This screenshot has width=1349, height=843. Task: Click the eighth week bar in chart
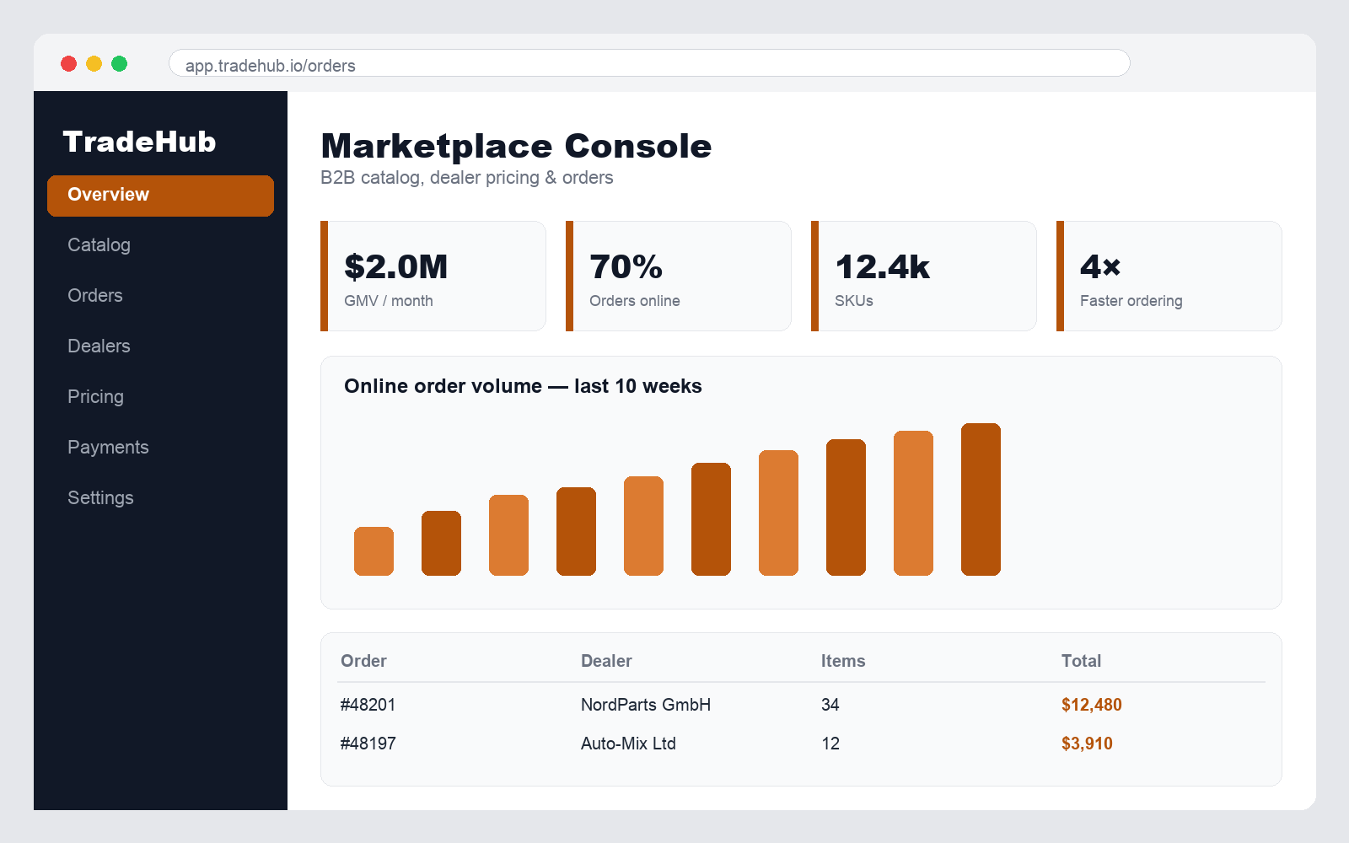(x=846, y=507)
